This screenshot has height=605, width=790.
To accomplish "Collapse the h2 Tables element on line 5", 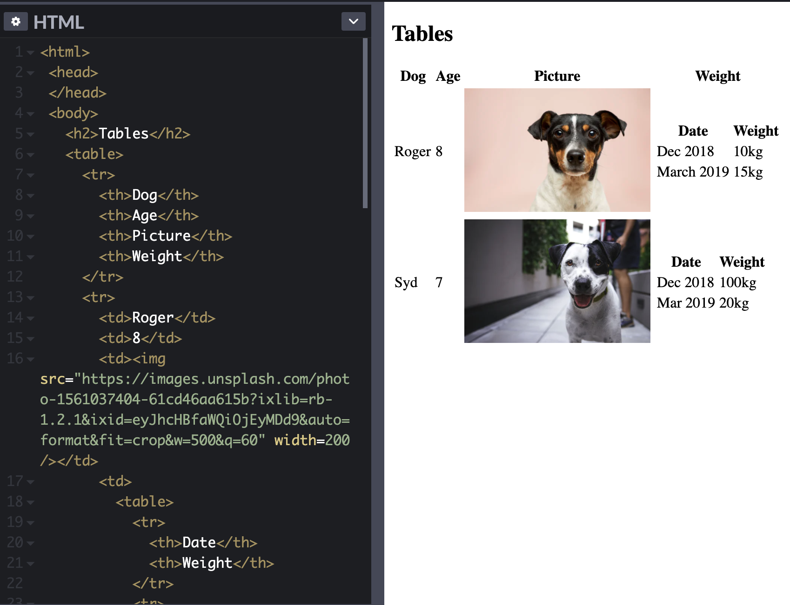I will tap(30, 133).
